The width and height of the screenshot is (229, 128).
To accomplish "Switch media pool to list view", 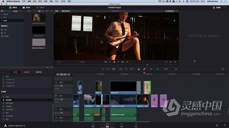I will coord(43,11).
